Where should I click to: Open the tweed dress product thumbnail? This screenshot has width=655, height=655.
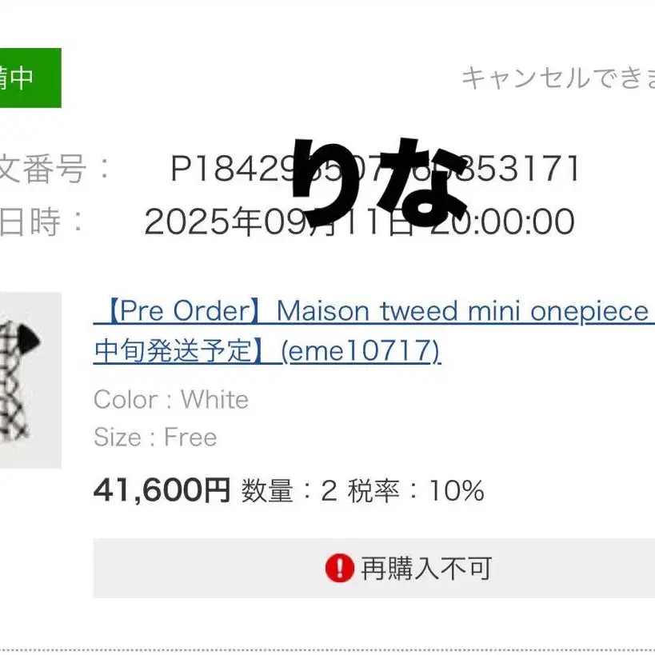tap(30, 380)
